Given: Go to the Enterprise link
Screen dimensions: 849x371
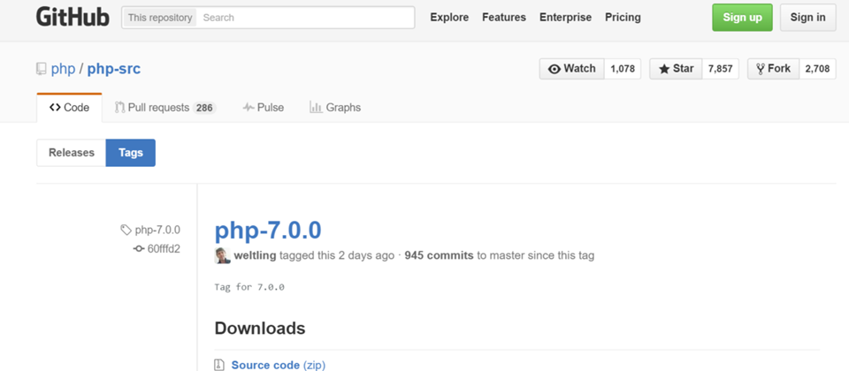Looking at the screenshot, I should tap(565, 18).
